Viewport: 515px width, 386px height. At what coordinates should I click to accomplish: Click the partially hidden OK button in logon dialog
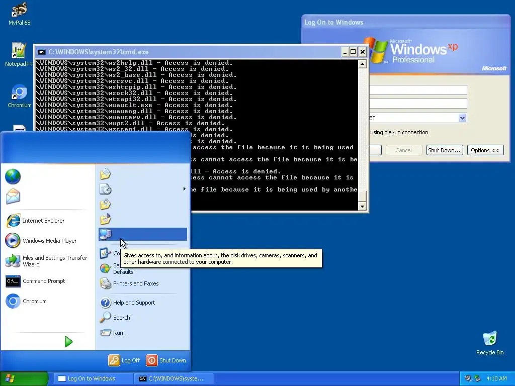(x=375, y=150)
